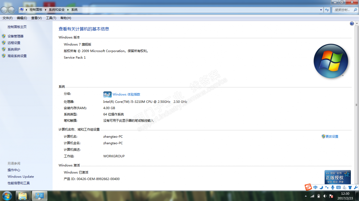Image resolution: width=359 pixels, height=201 pixels.
Task: Open 高级系统设置 link
Action: point(17,56)
